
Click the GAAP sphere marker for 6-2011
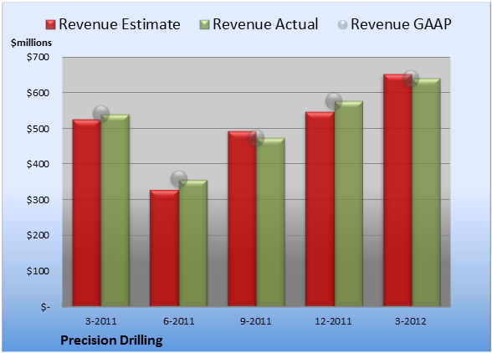coord(179,179)
